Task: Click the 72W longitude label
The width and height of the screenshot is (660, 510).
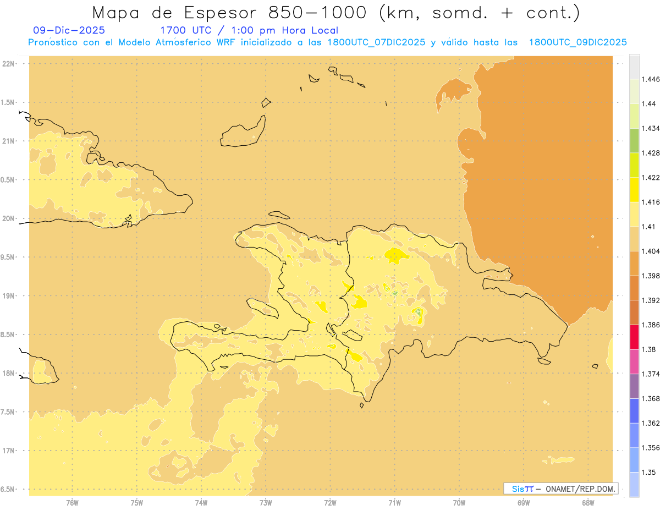Action: click(x=330, y=503)
